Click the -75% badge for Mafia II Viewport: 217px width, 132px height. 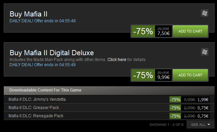[x=143, y=31]
